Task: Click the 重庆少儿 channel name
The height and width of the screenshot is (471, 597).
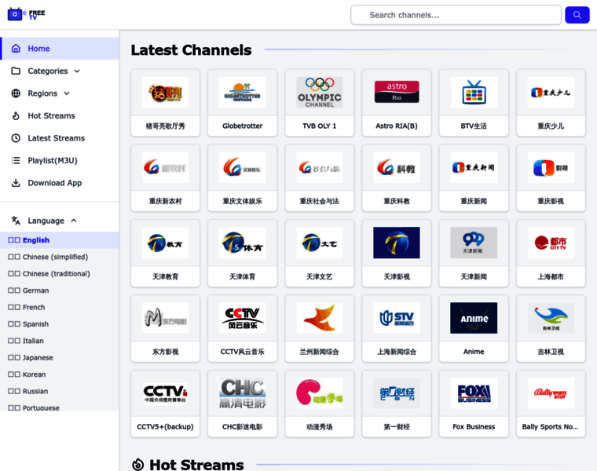Action: [551, 126]
